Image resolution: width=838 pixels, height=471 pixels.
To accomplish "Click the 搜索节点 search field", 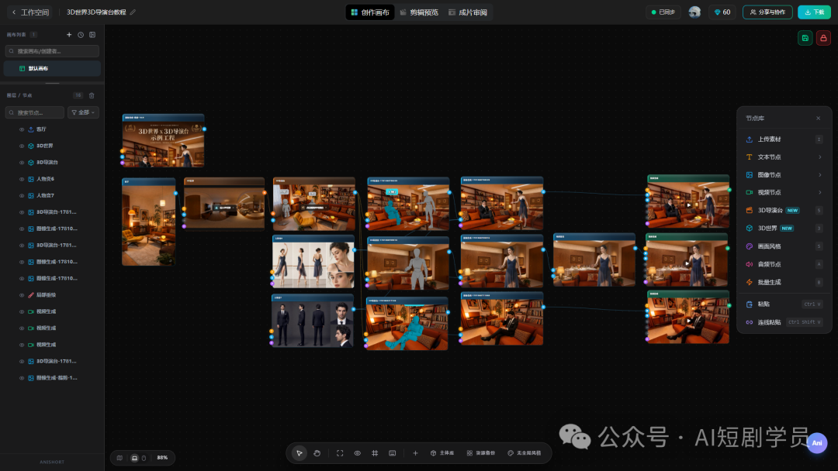I will 35,112.
